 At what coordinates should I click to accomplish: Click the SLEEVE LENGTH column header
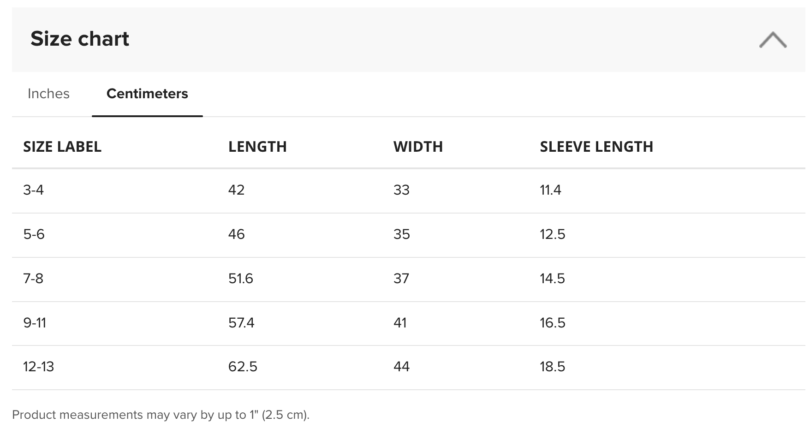(x=596, y=147)
